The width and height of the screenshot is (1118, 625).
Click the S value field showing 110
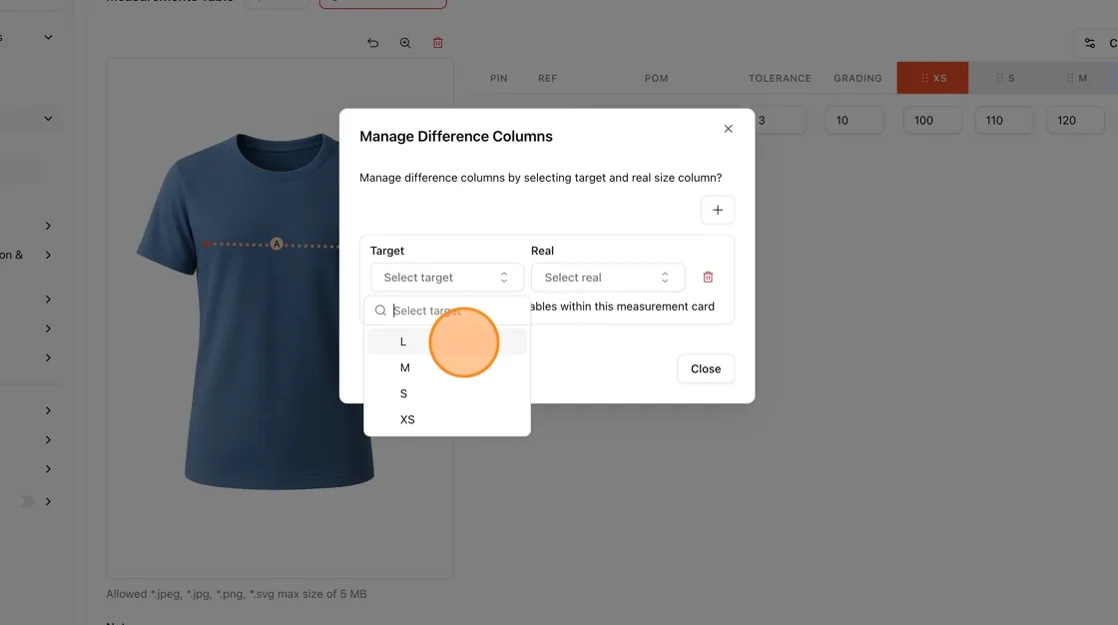pyautogui.click(x=1004, y=121)
